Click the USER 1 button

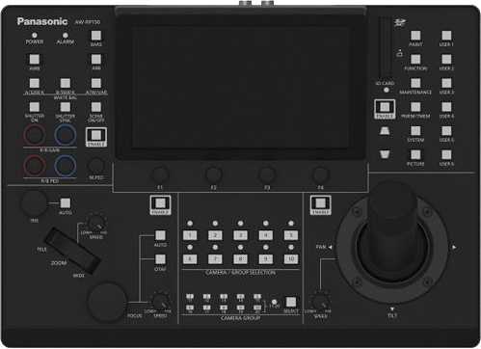tap(446, 36)
